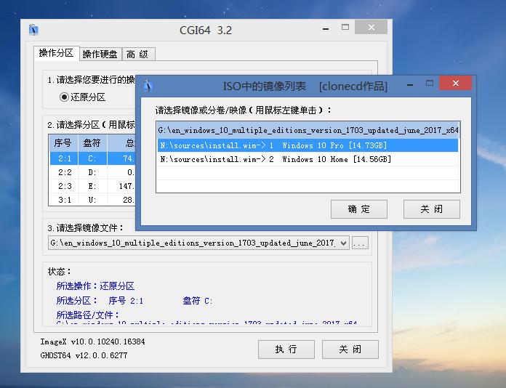
Task: Click the 盘符 column header
Action: (92, 143)
